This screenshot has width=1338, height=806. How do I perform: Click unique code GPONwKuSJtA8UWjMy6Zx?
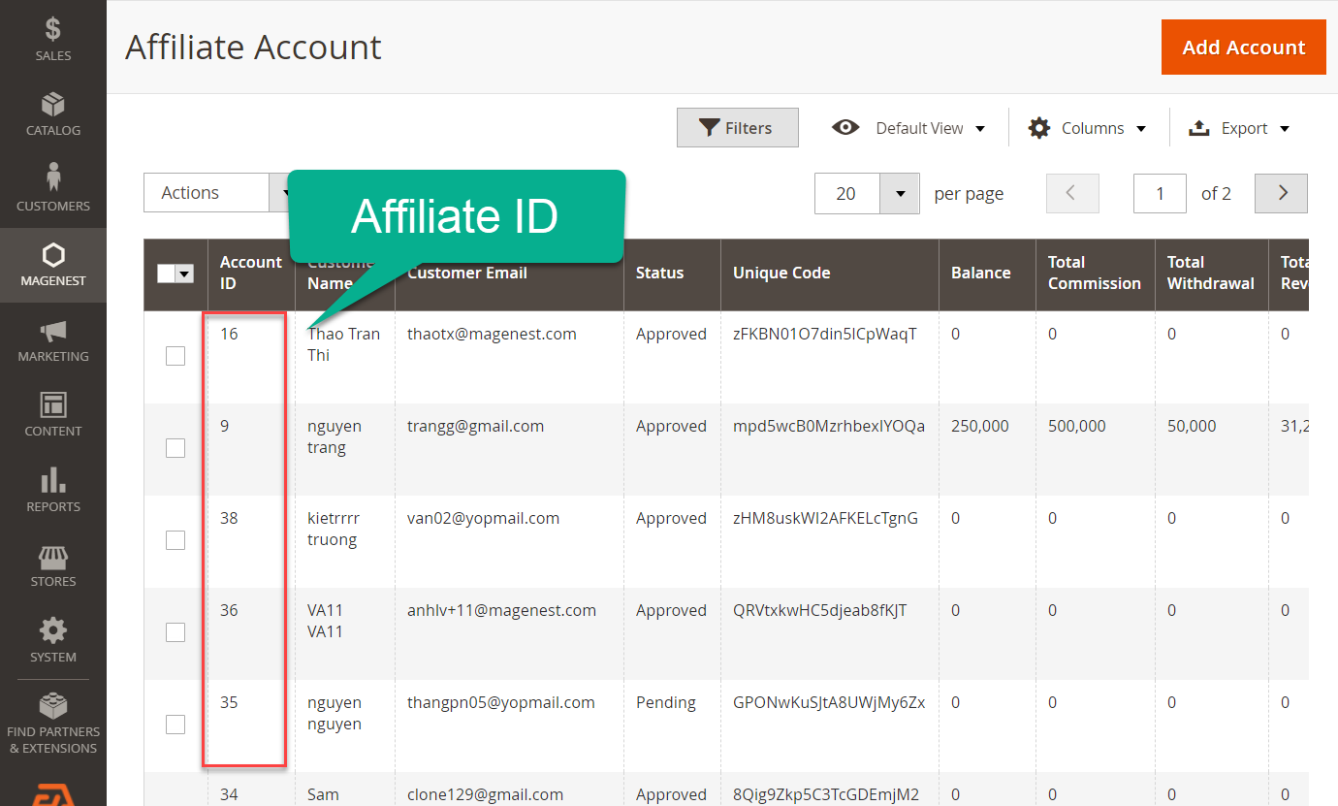(x=829, y=702)
